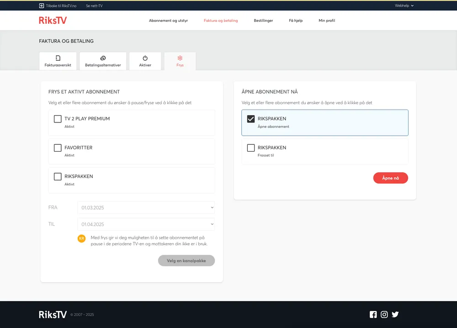
Task: Open RiksTV Instagram page icon
Action: tap(384, 314)
